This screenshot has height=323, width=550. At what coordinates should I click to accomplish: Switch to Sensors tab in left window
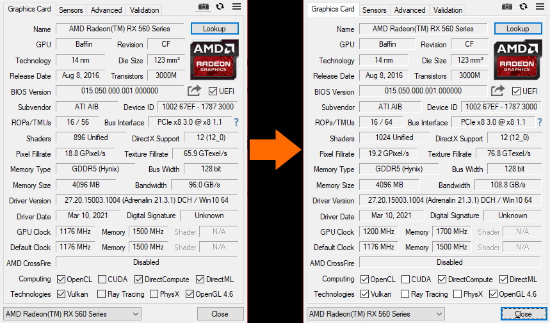pos(71,10)
